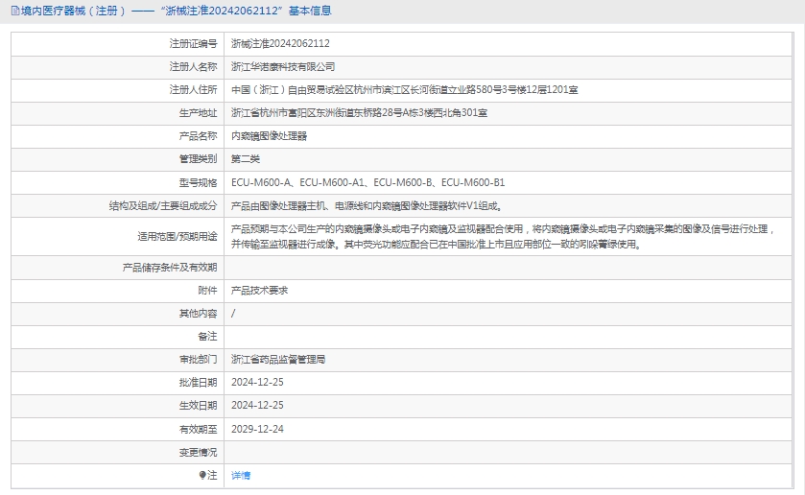This screenshot has width=805, height=495.
Task: Click the bullet icon beside 注 label
Action: tap(202, 475)
